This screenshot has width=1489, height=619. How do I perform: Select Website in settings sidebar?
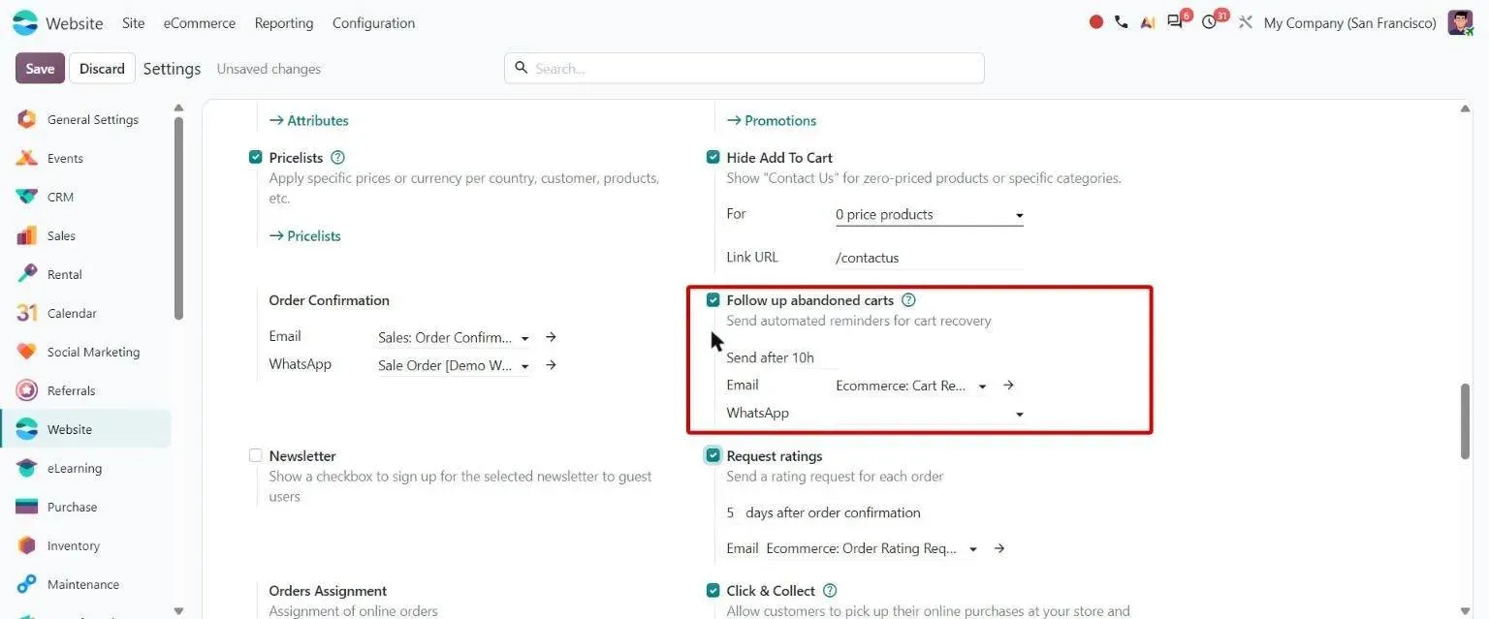85,429
